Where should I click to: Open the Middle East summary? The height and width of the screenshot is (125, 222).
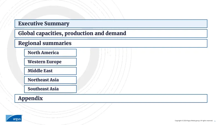pos(50,71)
